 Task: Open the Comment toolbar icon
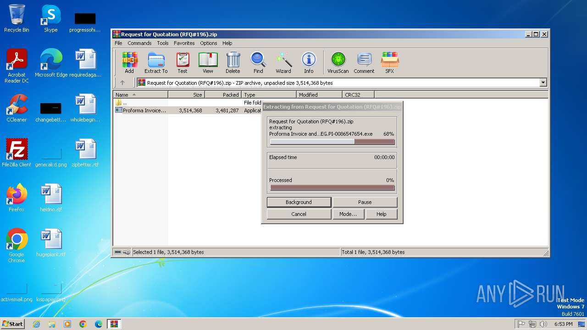point(364,63)
